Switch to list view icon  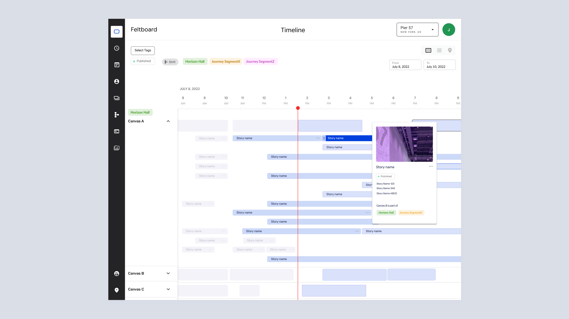439,50
